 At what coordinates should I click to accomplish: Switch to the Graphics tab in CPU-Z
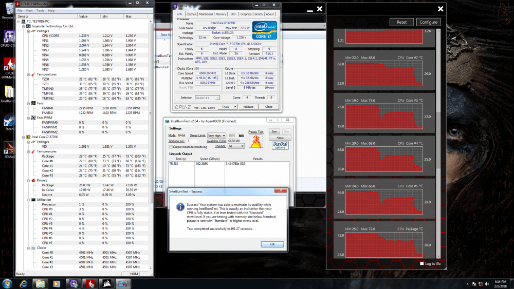pyautogui.click(x=246, y=14)
